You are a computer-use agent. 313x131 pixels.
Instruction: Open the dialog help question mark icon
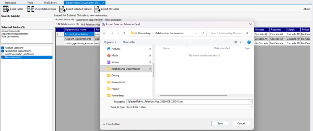249,42
